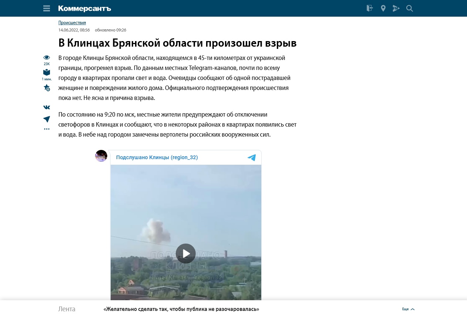
Task: Open the location pin region selector
Action: click(x=383, y=8)
